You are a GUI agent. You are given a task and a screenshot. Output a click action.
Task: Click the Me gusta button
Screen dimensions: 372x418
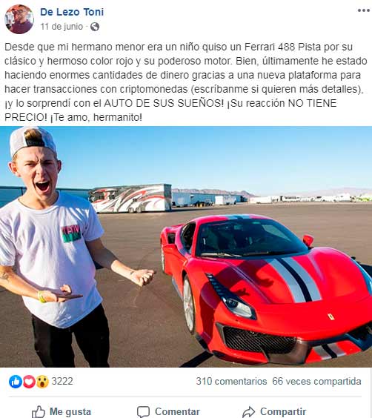click(x=62, y=411)
